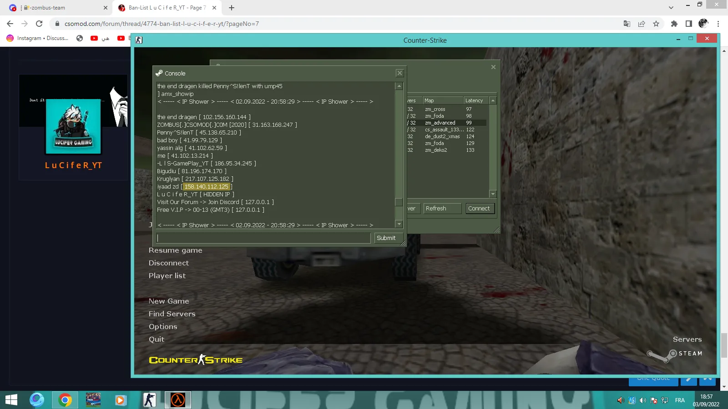Open the taskbar clock and date
The width and height of the screenshot is (728, 409).
[x=706, y=400]
